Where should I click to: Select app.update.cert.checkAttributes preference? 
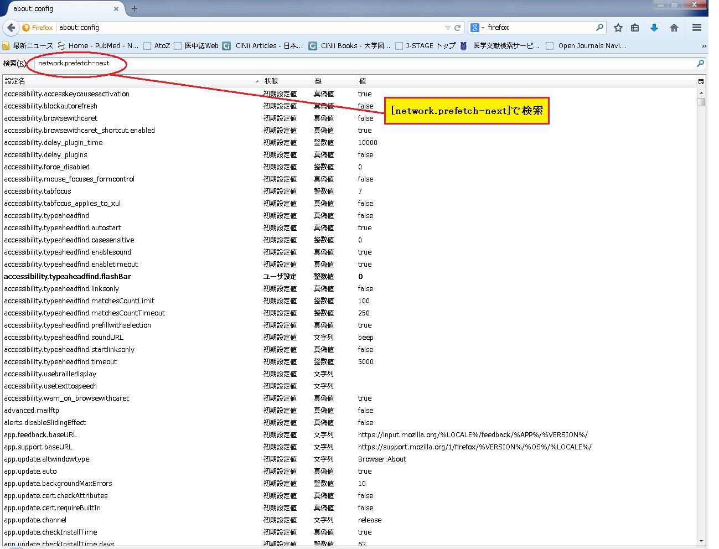349,496
